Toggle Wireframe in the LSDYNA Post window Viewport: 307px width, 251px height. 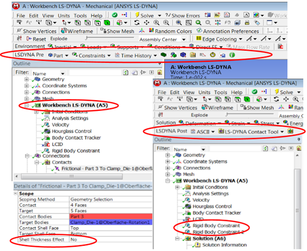tap(217, 108)
